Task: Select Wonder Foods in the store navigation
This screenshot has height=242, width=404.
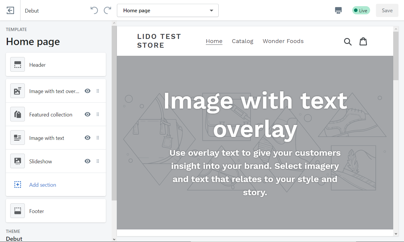Action: click(x=283, y=41)
